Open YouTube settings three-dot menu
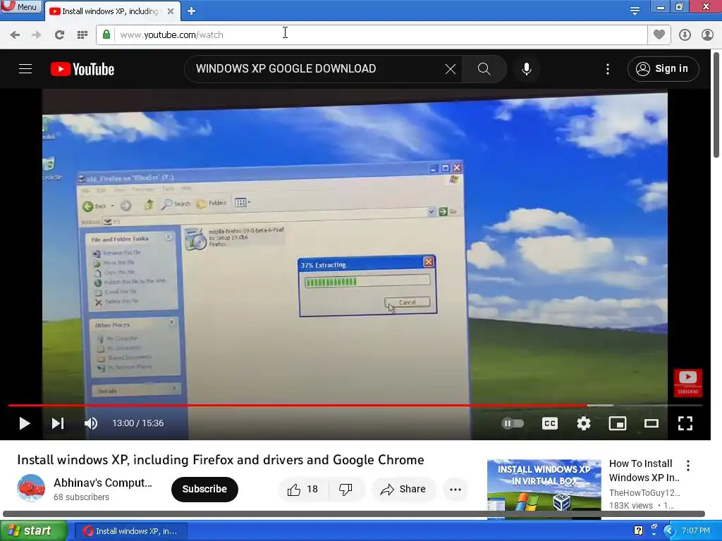The image size is (722, 541). point(608,69)
